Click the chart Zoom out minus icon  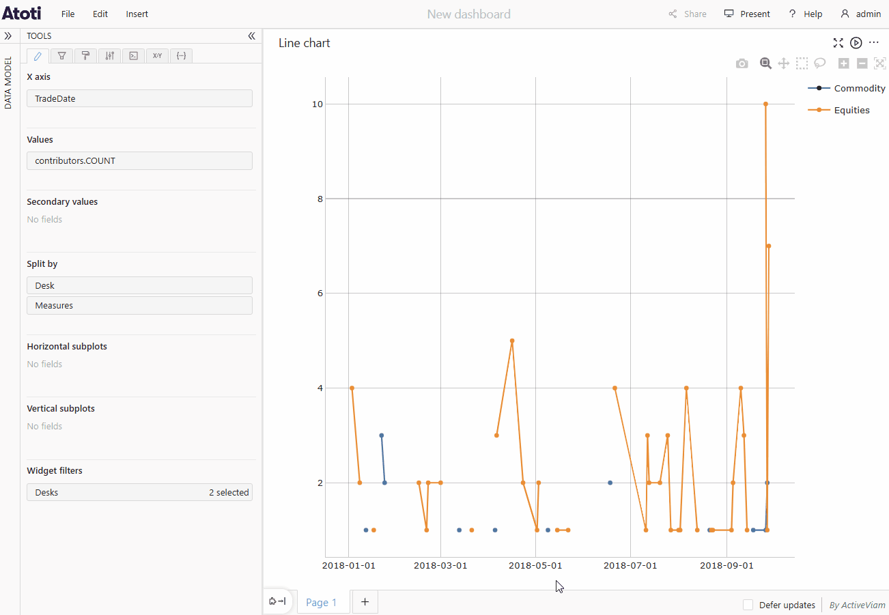[862, 63]
